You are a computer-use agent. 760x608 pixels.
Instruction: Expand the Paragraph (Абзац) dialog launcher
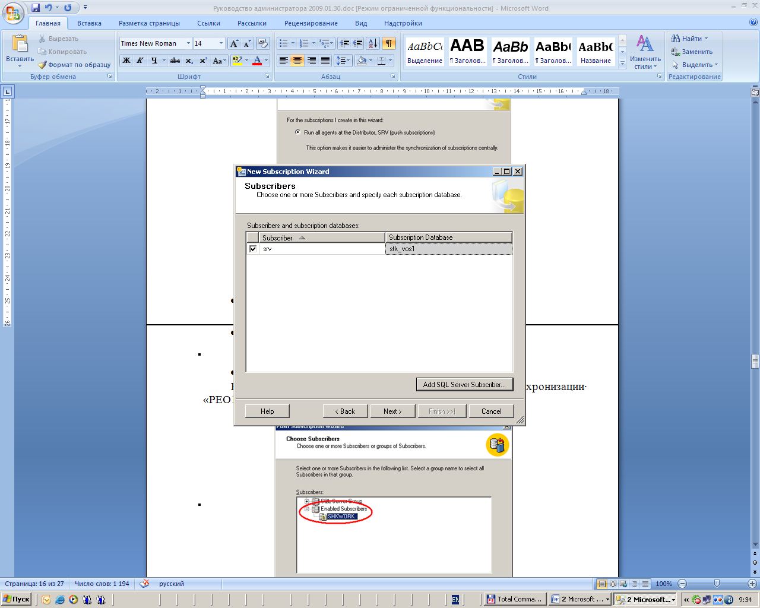[393, 77]
